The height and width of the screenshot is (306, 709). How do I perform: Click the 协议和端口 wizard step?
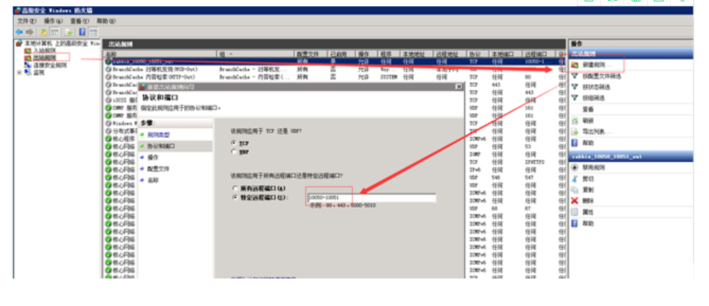point(161,146)
